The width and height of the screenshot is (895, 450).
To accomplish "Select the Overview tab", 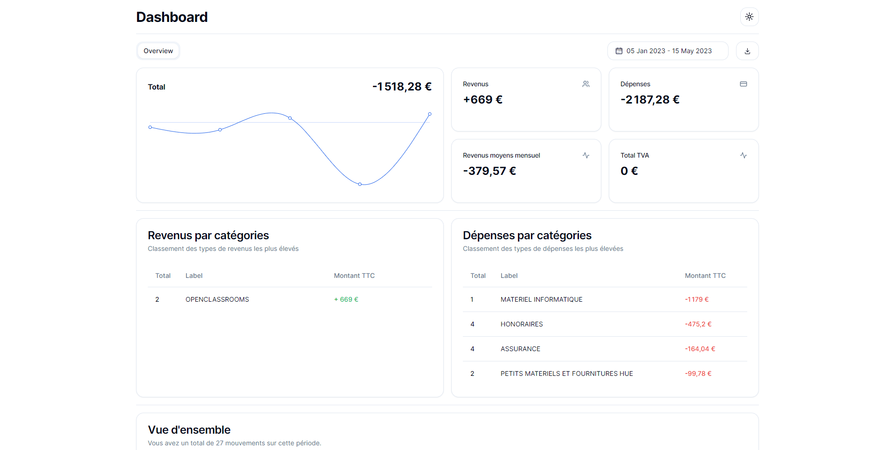I will coord(158,51).
